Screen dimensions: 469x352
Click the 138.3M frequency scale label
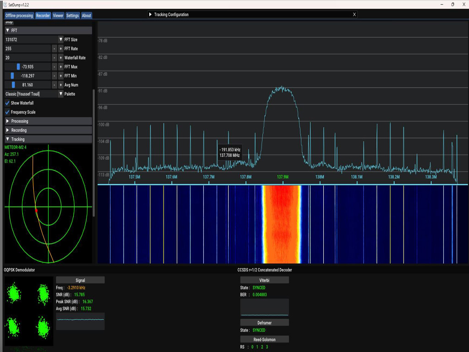click(x=431, y=177)
